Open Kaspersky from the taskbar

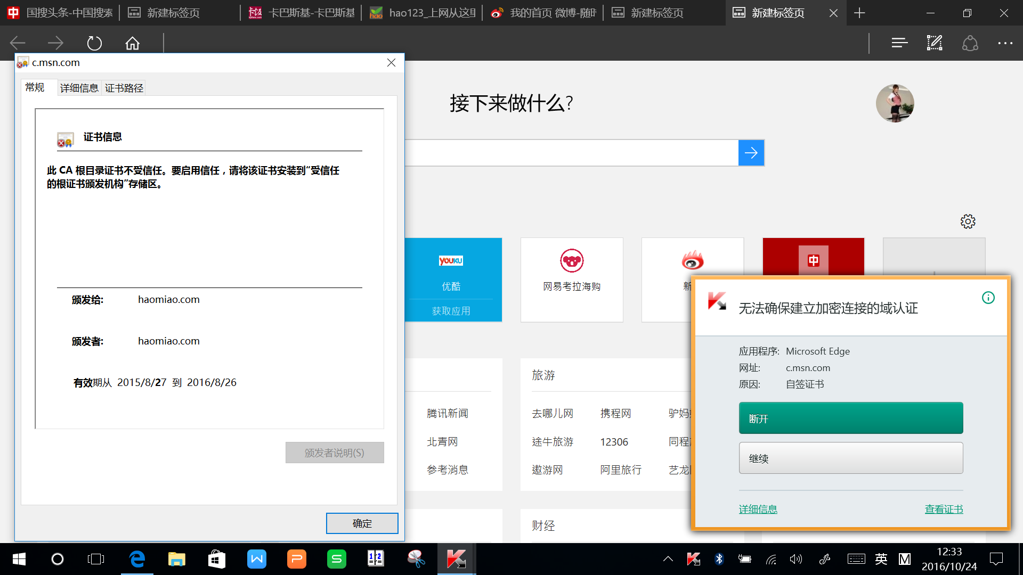(457, 559)
